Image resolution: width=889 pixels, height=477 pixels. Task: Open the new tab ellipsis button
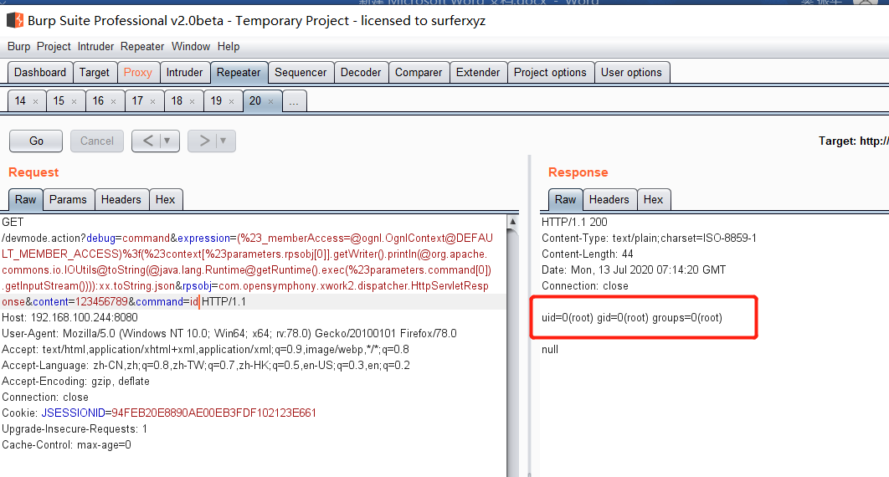pos(294,101)
